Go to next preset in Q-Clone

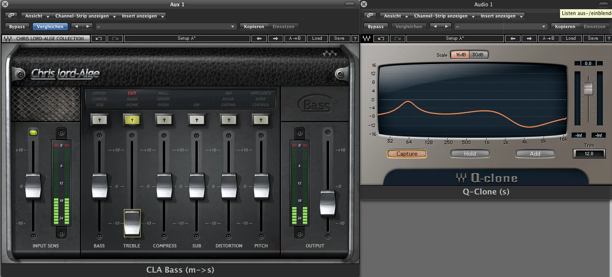pyautogui.click(x=529, y=38)
